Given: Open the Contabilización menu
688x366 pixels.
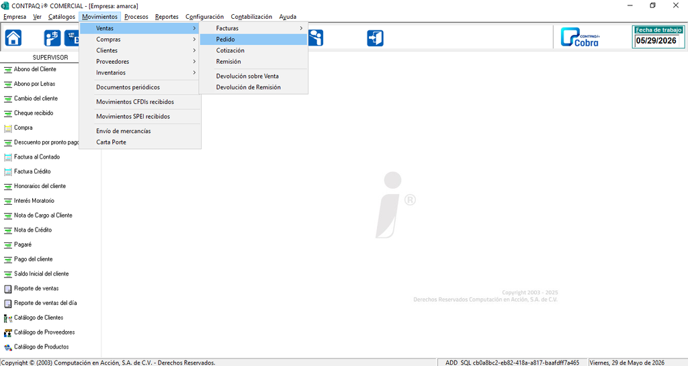Looking at the screenshot, I should [x=251, y=17].
